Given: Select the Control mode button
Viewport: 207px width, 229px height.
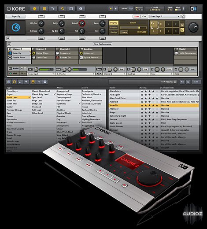Looking at the screenshot, I should point(114,27).
